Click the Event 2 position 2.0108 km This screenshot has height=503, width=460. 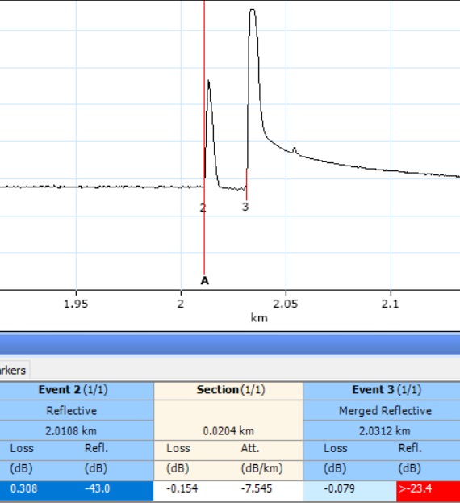[71, 431]
